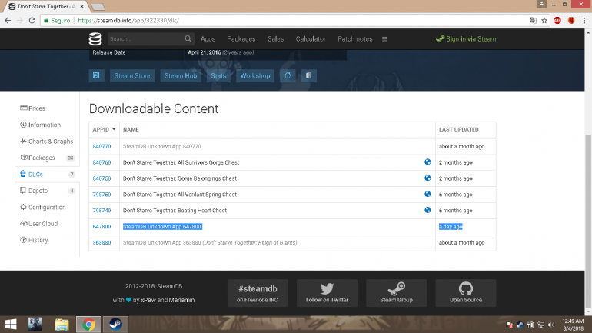Select Charts & Graphs in the sidebar
Image resolution: width=592 pixels, height=333 pixels.
tap(47, 142)
